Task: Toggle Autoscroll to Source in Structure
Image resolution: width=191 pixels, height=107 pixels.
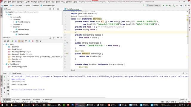Action: [37, 41]
